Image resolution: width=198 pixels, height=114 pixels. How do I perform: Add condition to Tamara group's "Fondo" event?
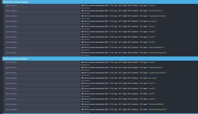pyautogui.click(x=11, y=5)
